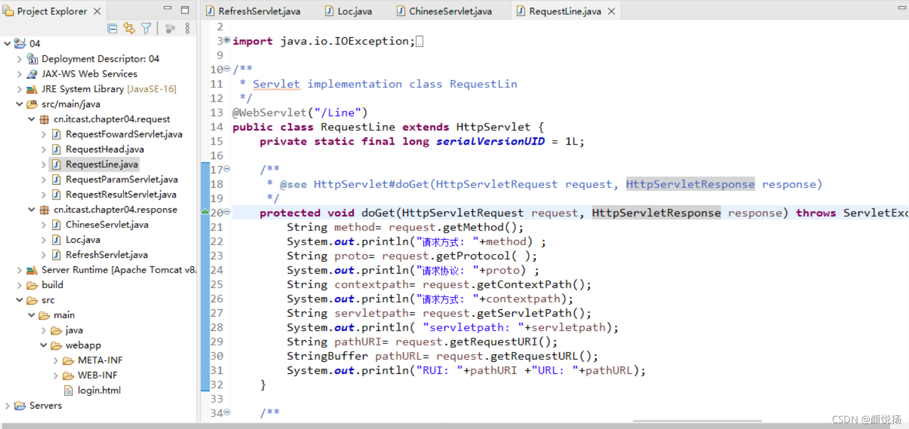Click override marker beside line 20

(x=205, y=212)
